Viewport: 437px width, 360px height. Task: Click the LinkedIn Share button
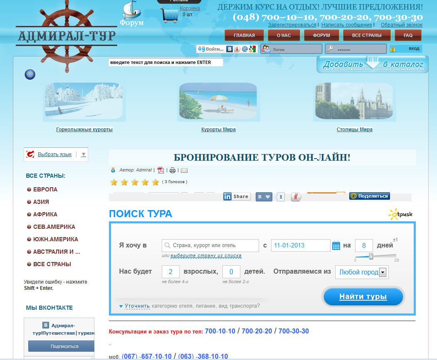(237, 196)
